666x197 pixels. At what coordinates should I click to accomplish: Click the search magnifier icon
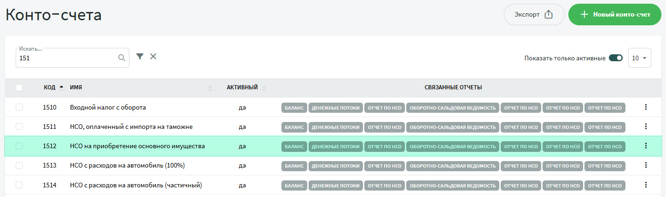(x=122, y=58)
